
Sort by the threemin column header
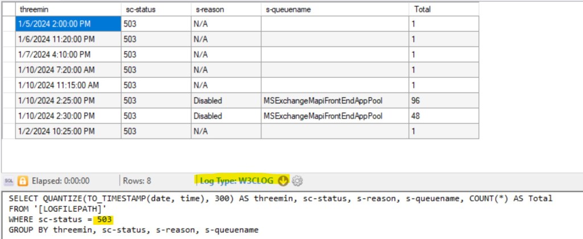tap(68, 9)
